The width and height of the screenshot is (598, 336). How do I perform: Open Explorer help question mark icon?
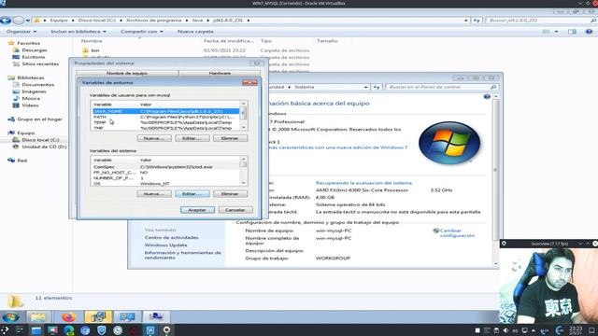pyautogui.click(x=589, y=32)
